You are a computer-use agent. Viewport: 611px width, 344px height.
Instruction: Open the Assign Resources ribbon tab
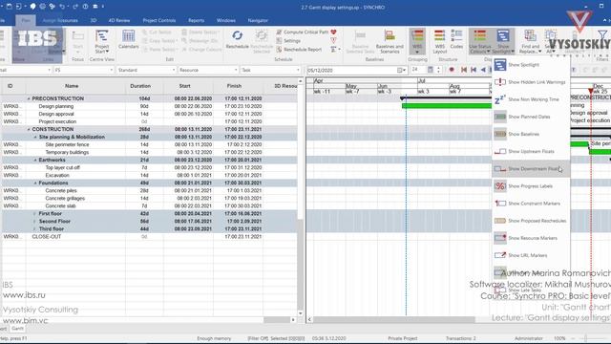(x=60, y=20)
